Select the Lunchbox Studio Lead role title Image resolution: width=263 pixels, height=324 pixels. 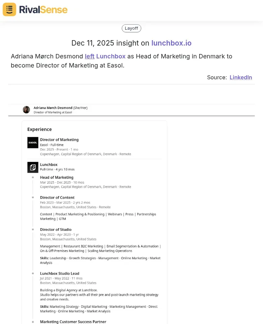point(60,274)
